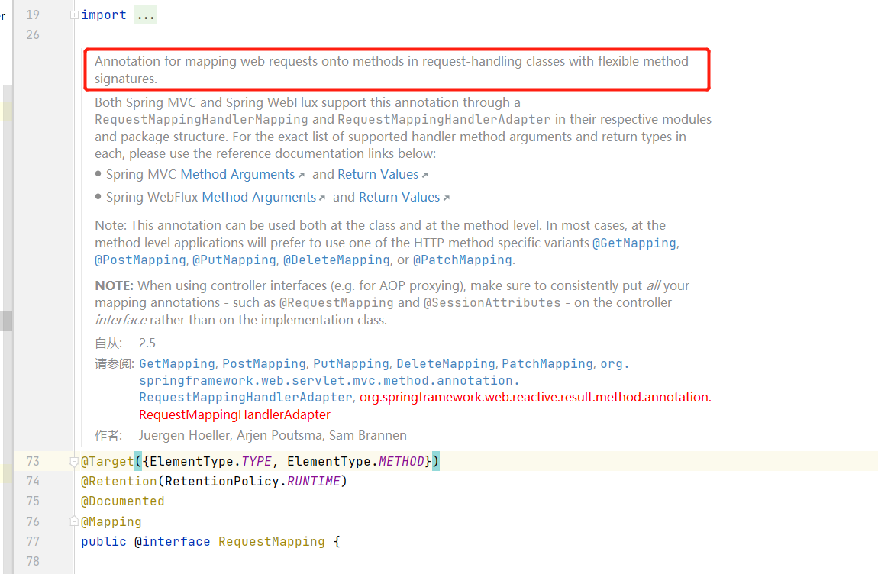Collapse the fold marker beside @Target
Viewport: 878px width, 574px height.
coord(74,462)
